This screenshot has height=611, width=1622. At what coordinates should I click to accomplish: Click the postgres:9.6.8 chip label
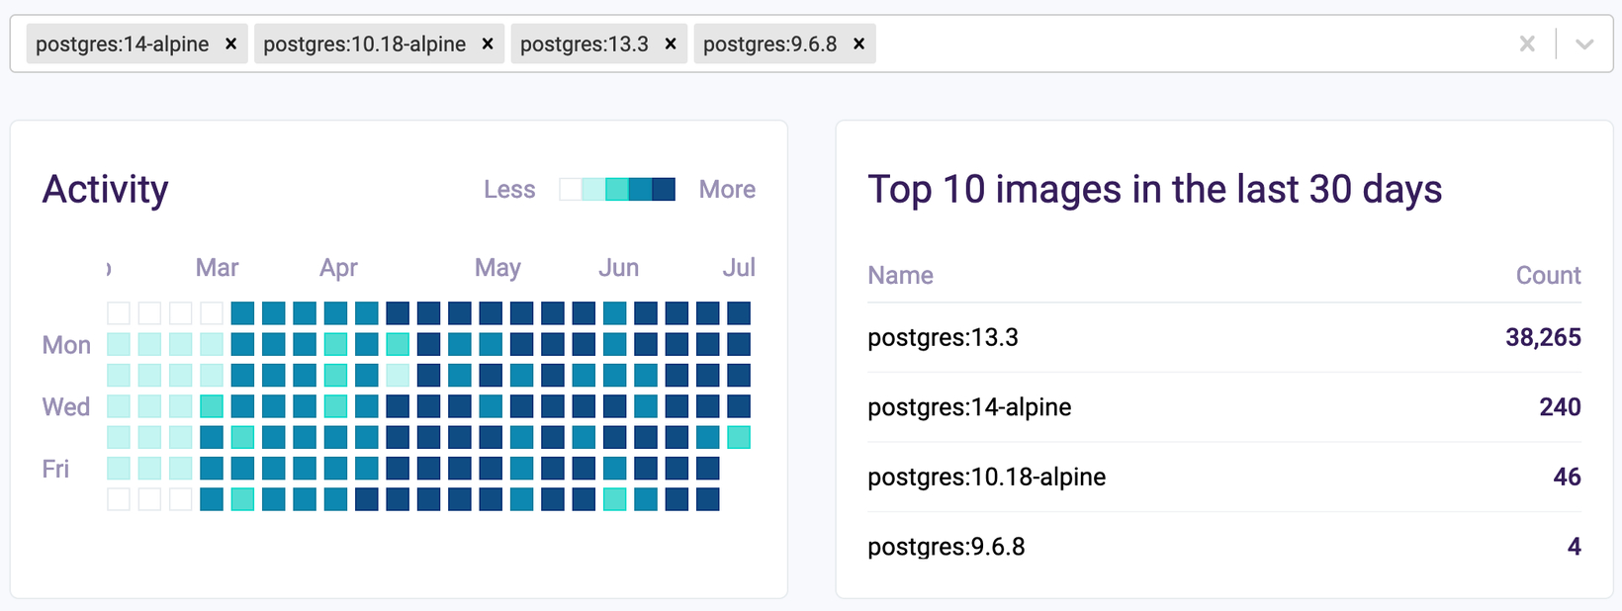click(770, 44)
